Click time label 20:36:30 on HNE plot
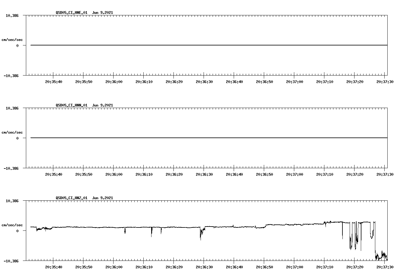Image resolution: width=409 pixels, height=278 pixels. (204, 82)
